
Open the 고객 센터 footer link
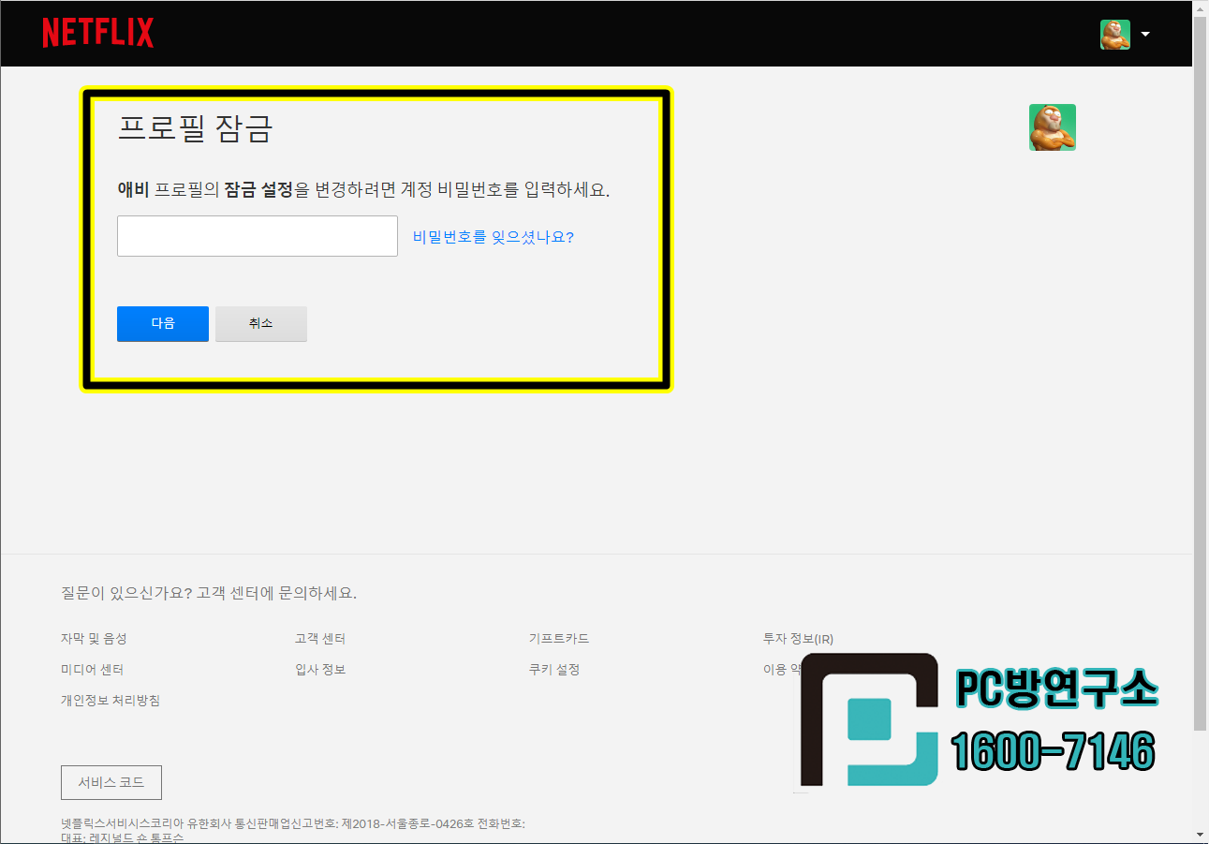[320, 639]
